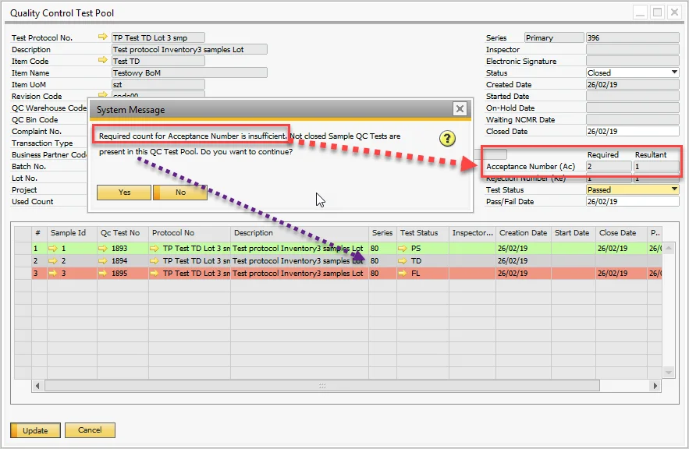Click the FL test status link arrow
689x449 pixels.
(x=403, y=273)
